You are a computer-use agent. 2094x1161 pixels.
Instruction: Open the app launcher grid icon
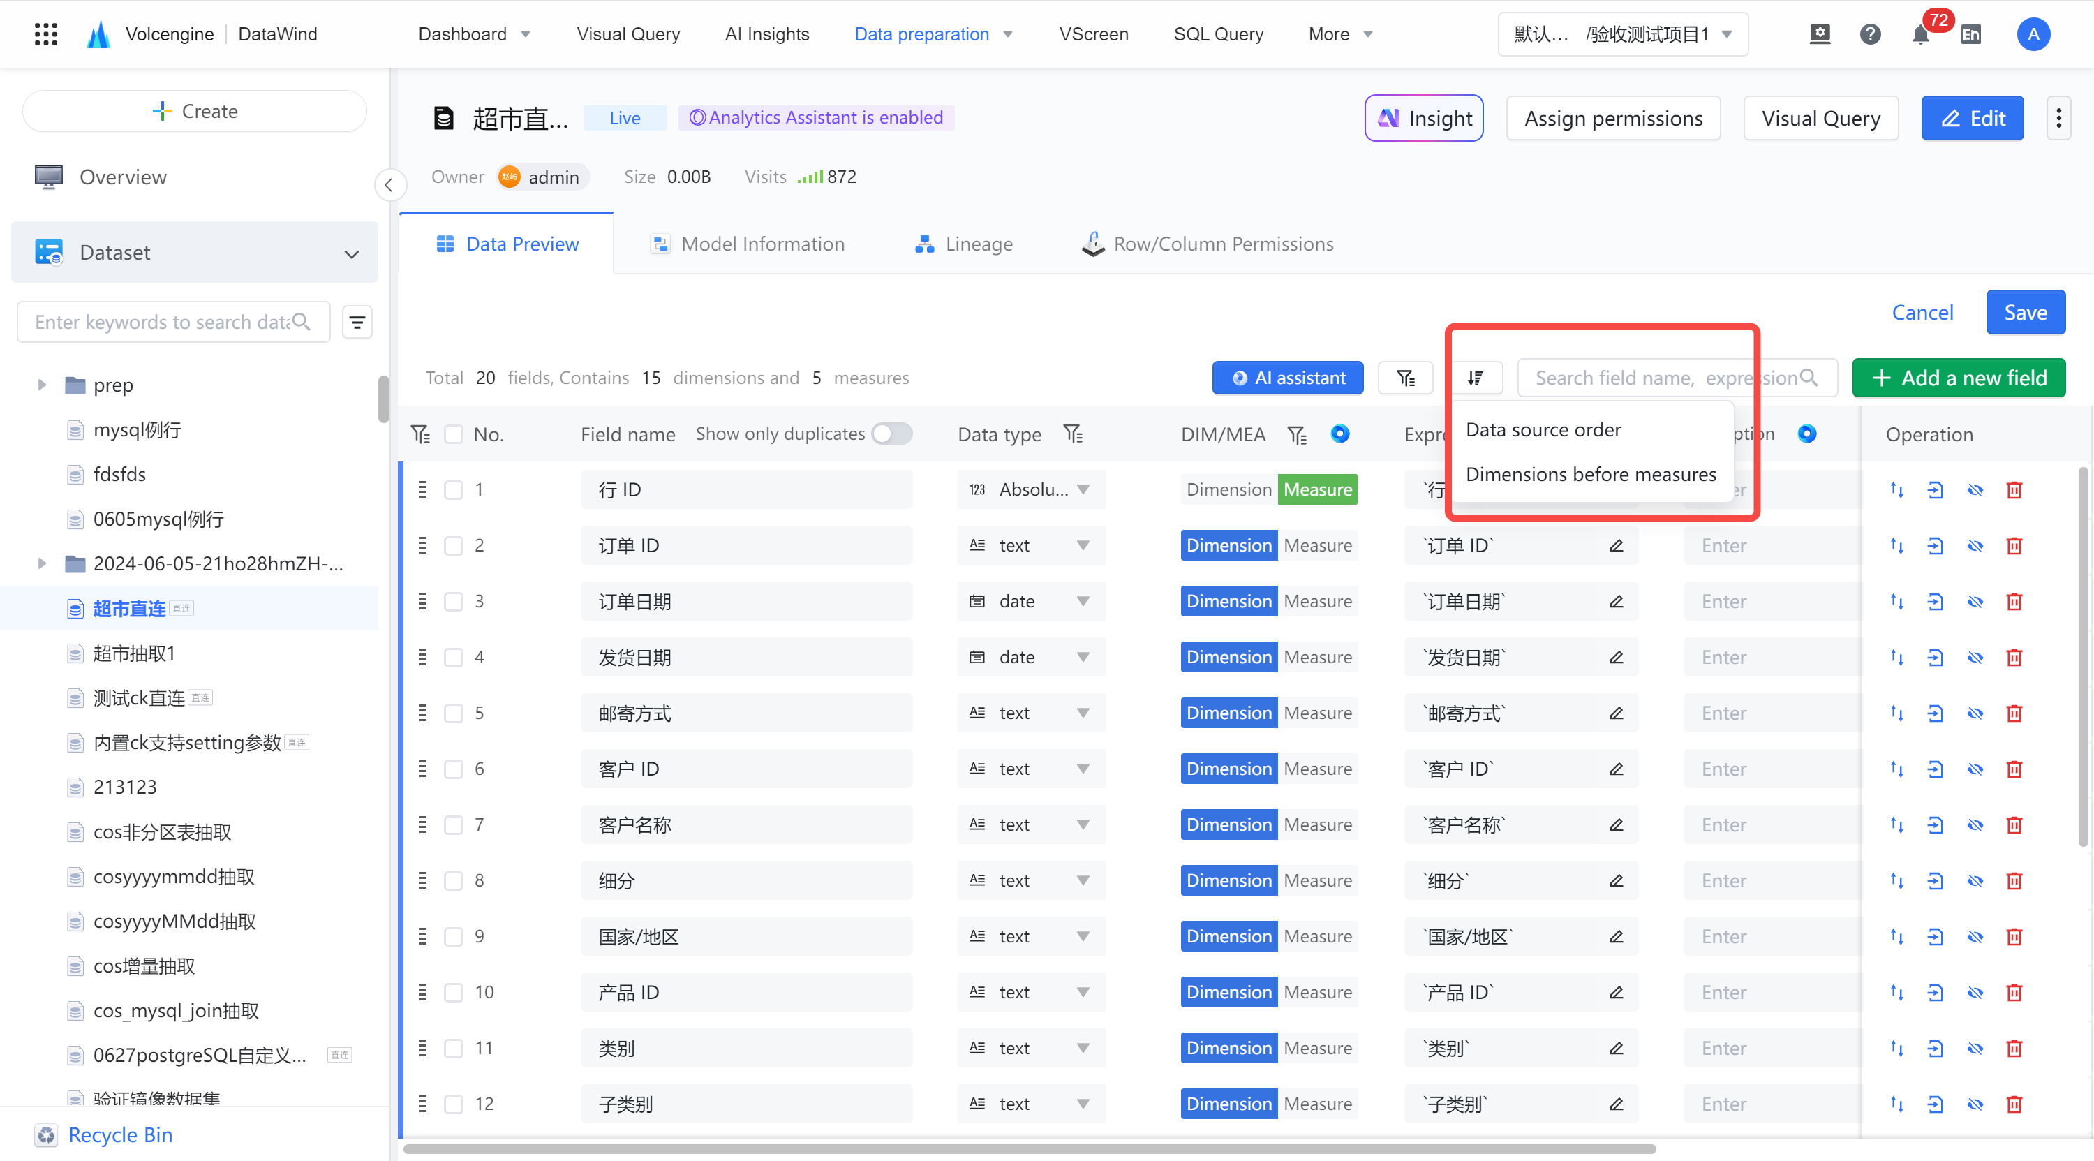pyautogui.click(x=45, y=34)
